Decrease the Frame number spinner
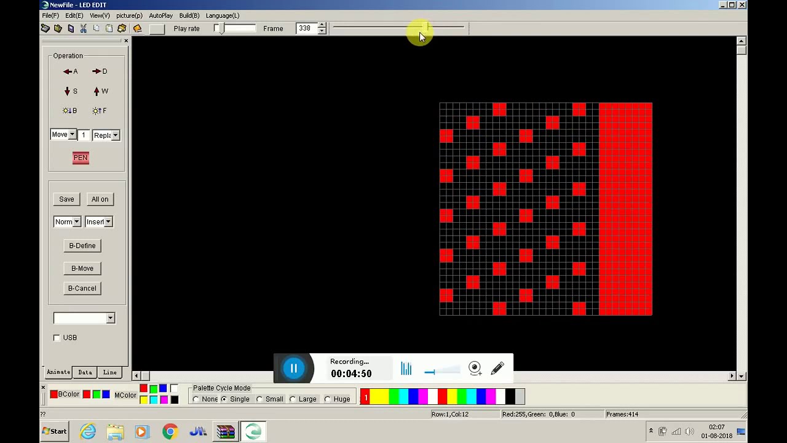This screenshot has height=443, width=787. tap(322, 31)
